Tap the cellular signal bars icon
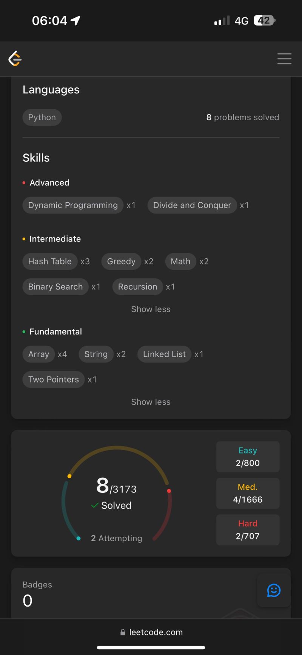Image resolution: width=302 pixels, height=655 pixels. click(222, 20)
